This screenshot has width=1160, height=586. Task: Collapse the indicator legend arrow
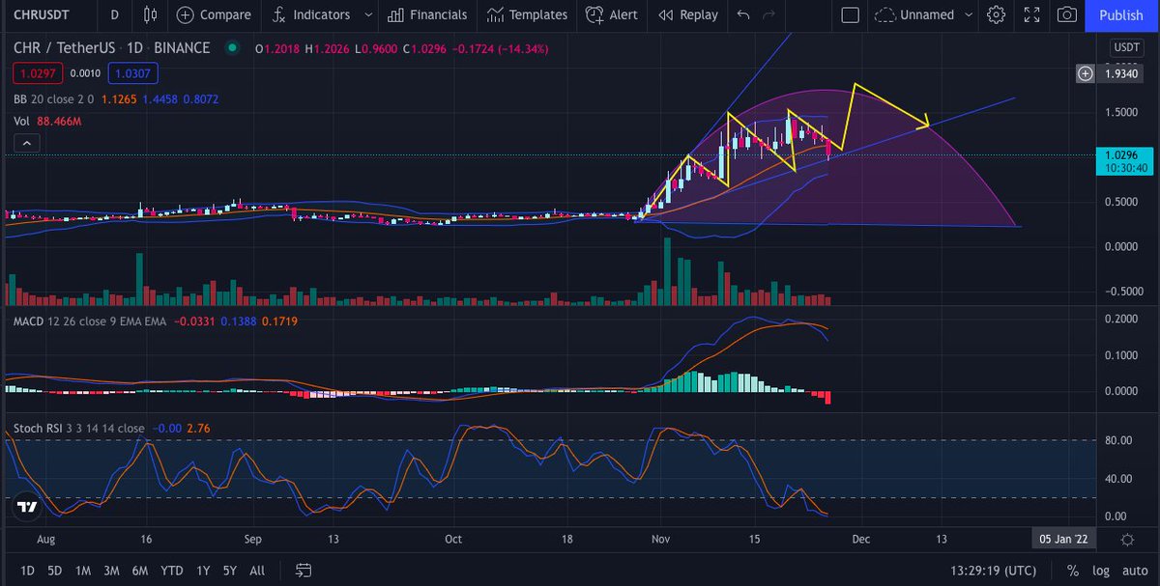pyautogui.click(x=26, y=143)
